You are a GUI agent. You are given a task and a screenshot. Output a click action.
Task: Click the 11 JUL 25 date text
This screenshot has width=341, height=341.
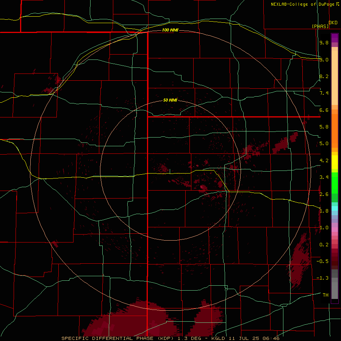click(x=243, y=338)
